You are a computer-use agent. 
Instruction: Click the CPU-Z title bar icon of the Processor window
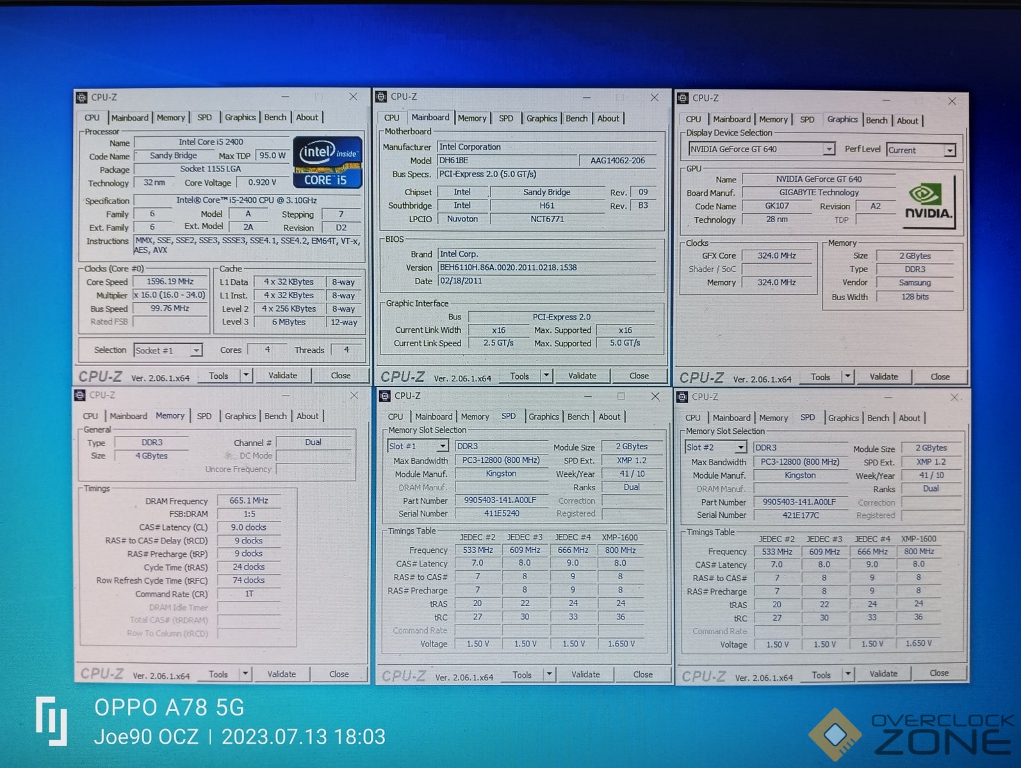pyautogui.click(x=81, y=97)
